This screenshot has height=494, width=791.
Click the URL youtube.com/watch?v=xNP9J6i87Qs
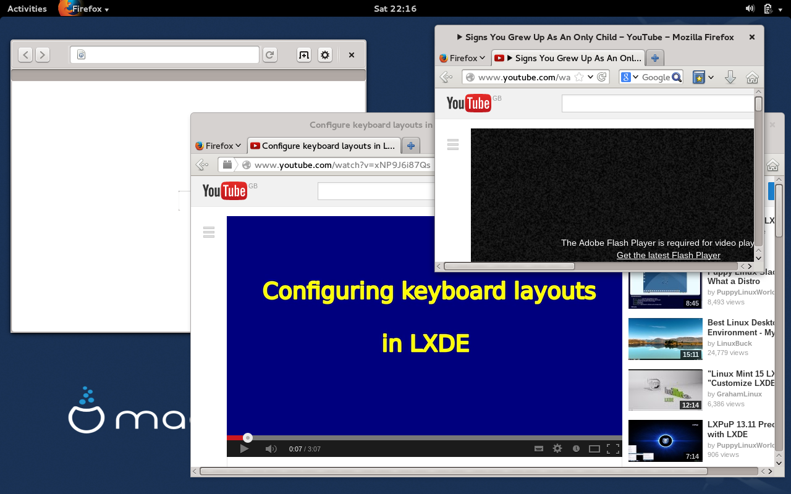click(x=342, y=165)
